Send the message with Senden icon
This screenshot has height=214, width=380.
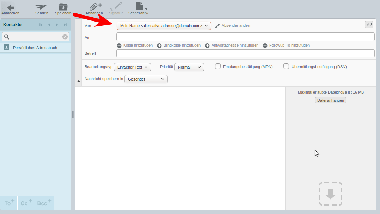click(x=41, y=7)
